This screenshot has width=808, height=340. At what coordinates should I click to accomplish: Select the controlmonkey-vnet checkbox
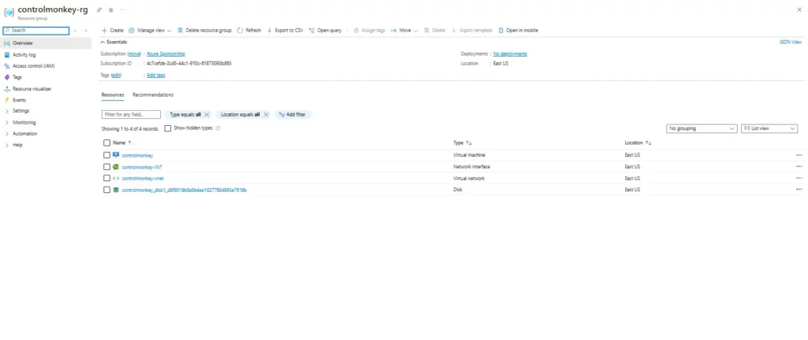107,178
